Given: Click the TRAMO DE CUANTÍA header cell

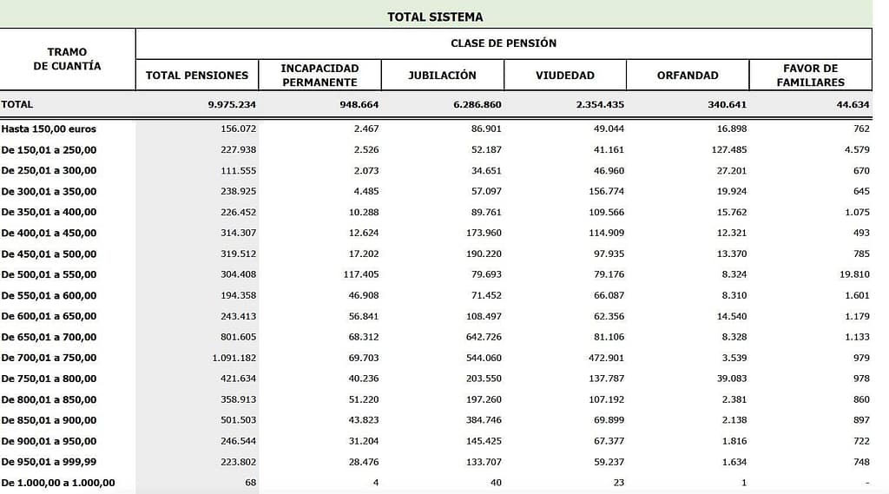Looking at the screenshot, I should tap(67, 59).
